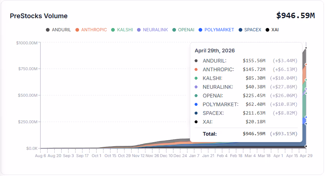Click the (+$10.04M) change for KALSHI
This screenshot has width=325, height=176.
coord(284,78)
